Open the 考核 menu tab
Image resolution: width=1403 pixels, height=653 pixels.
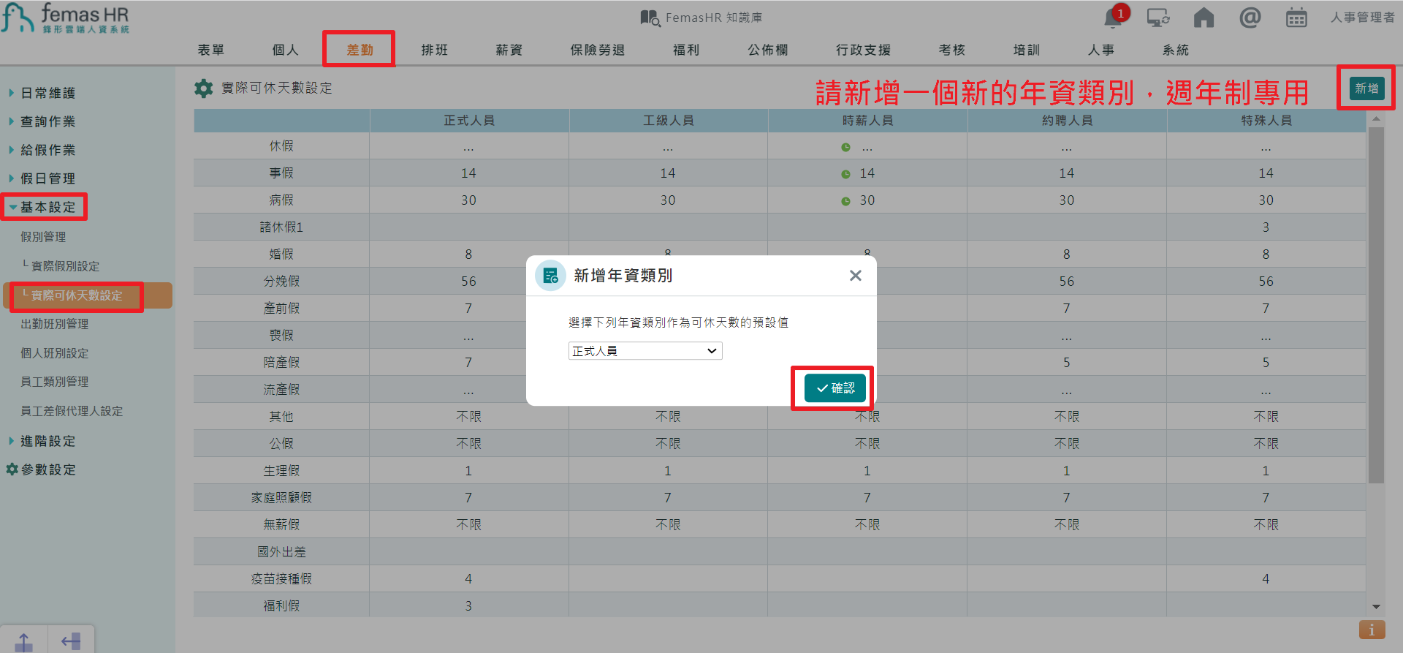[951, 50]
